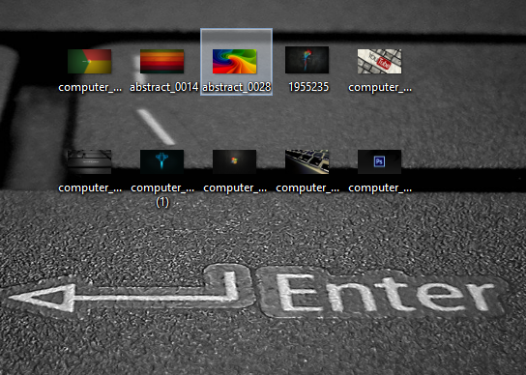Select the Windows logo dark wallpaper icon

click(x=235, y=162)
